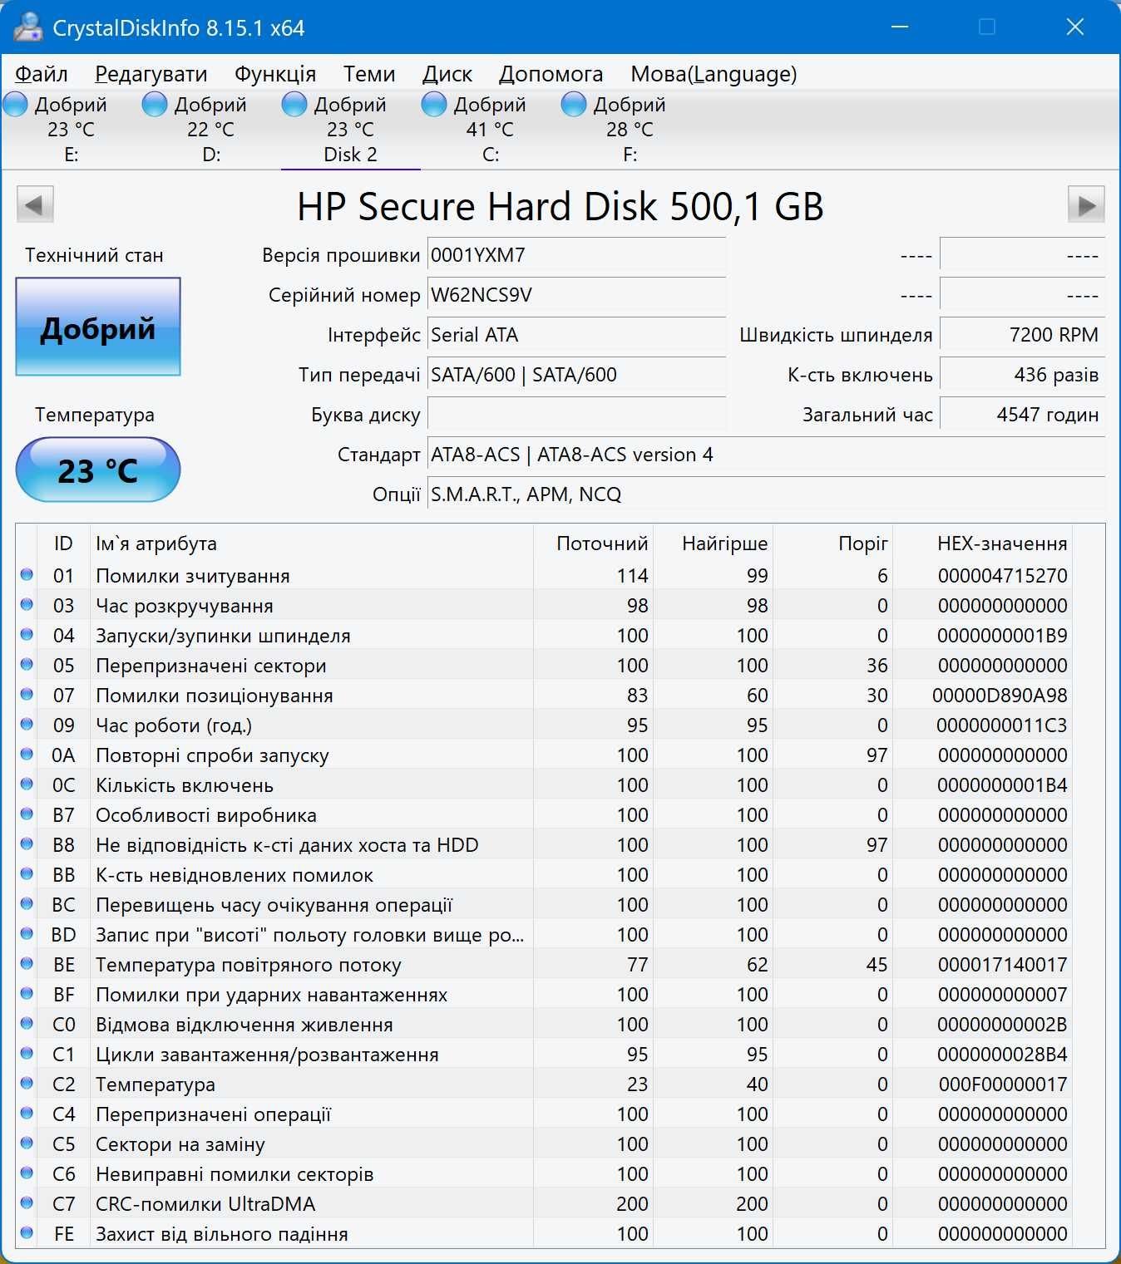Click status dot of attribute 09 power-on hours
The height and width of the screenshot is (1264, 1121).
click(27, 724)
